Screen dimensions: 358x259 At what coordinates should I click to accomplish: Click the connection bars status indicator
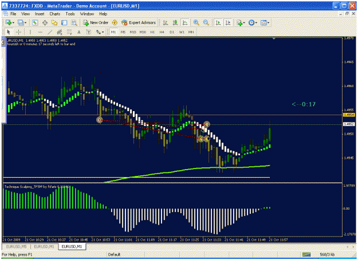[306, 254]
